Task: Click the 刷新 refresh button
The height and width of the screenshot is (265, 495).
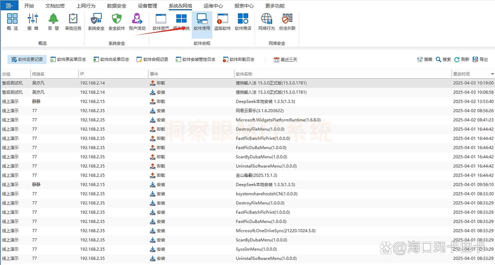Action: click(x=462, y=60)
